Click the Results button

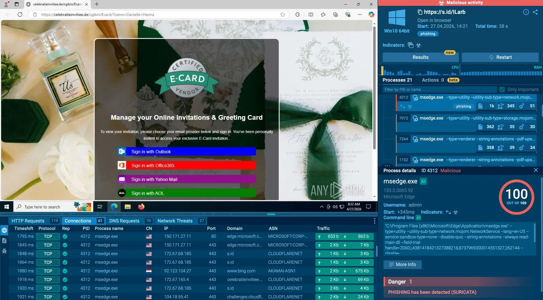[420, 57]
